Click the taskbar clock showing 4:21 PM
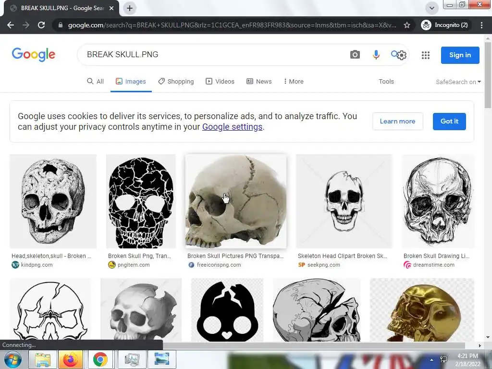The image size is (492, 369). [468, 360]
